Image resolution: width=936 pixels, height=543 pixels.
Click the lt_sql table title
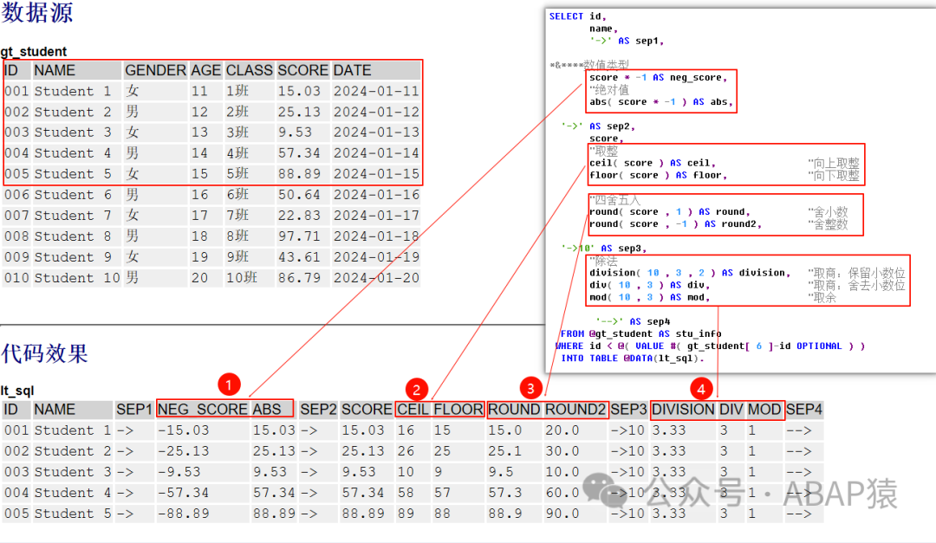[17, 391]
